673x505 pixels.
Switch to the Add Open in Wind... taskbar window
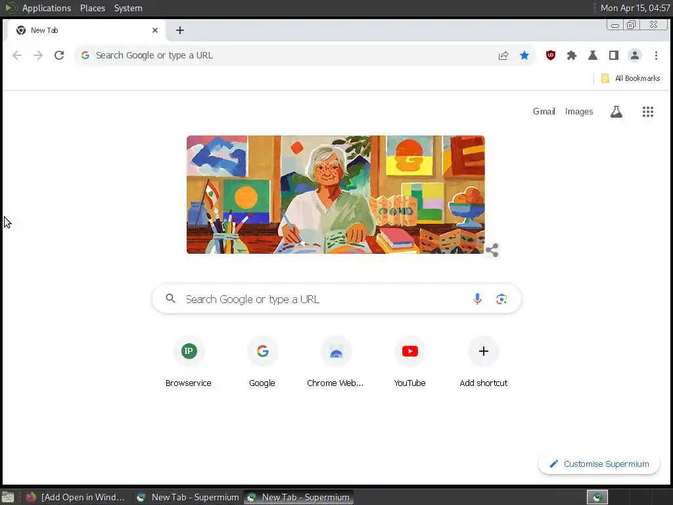[x=76, y=497]
